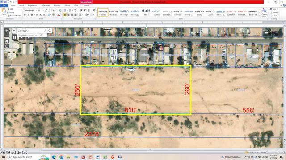Open the basemap gallery grid icon

tap(14, 37)
